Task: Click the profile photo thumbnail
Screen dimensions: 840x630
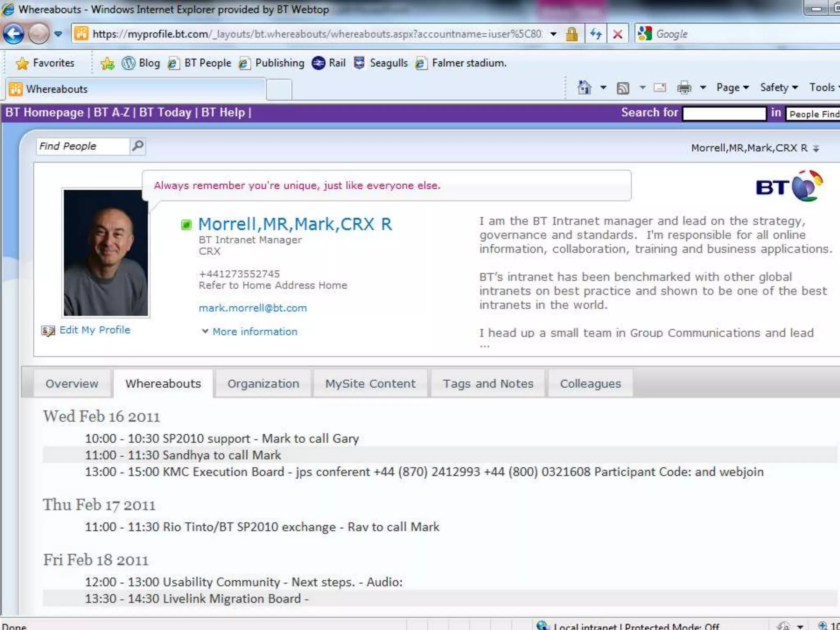Action: coord(106,253)
